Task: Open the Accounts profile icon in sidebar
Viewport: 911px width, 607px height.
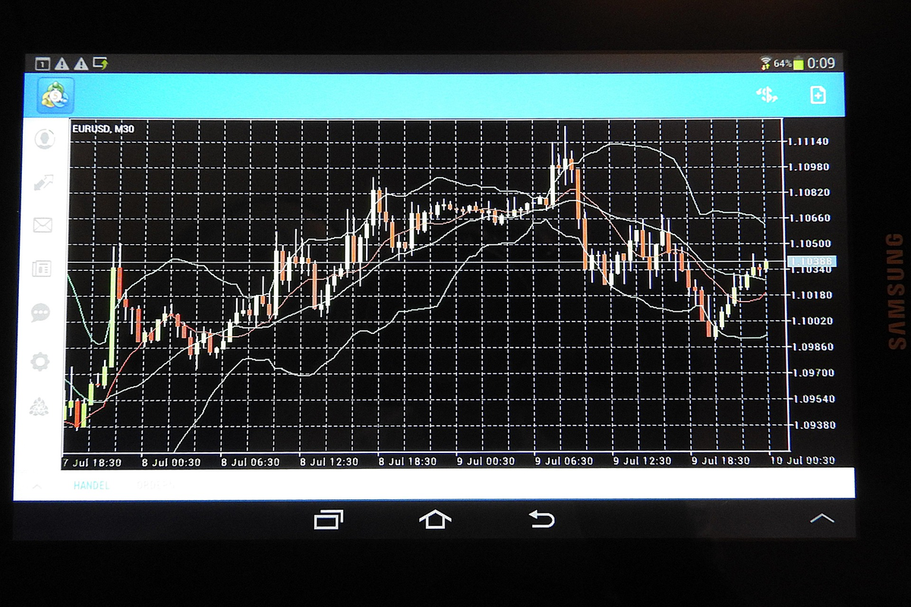Action: (x=45, y=139)
